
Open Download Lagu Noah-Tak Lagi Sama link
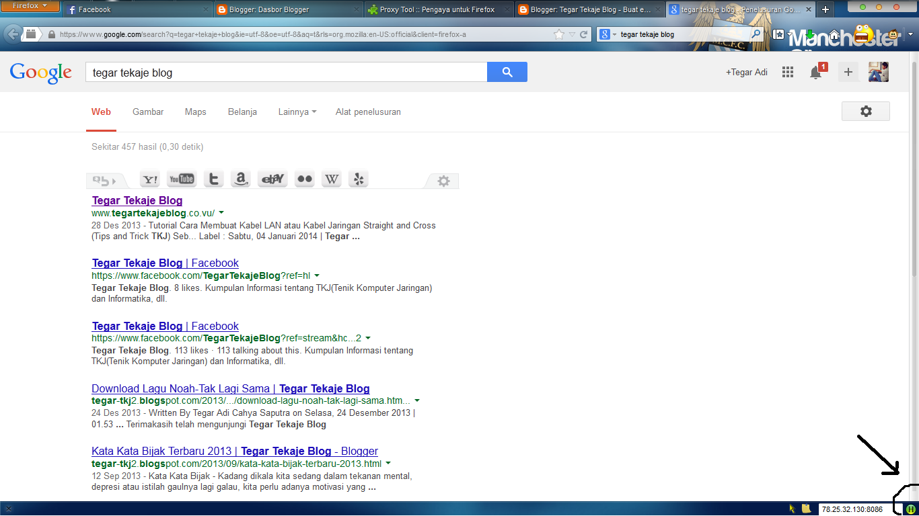point(231,388)
